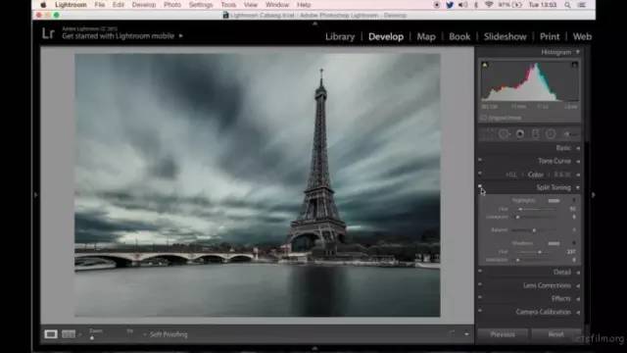The image size is (627, 353).
Task: Switch to the Print module
Action: click(550, 36)
